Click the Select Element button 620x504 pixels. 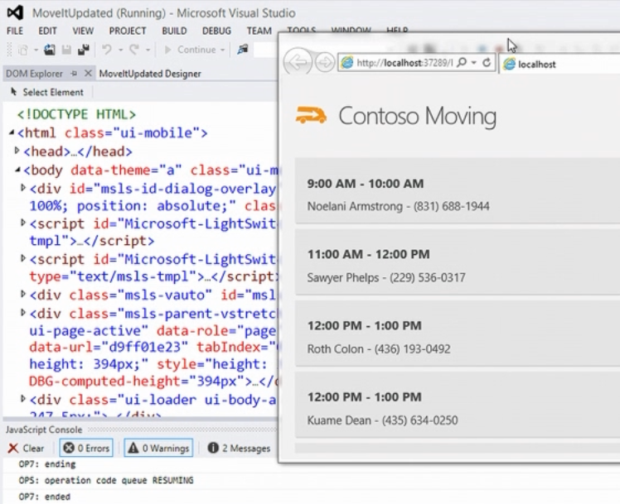point(47,93)
